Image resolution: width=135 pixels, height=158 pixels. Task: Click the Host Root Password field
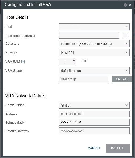coord(89,35)
